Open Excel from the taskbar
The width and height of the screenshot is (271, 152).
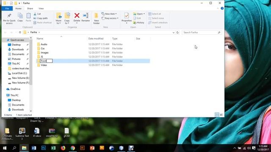53,148
